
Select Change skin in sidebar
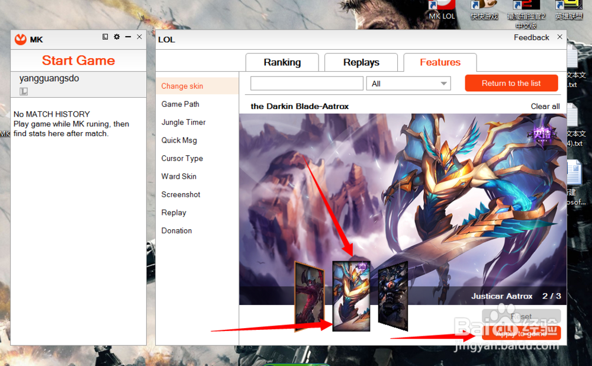pyautogui.click(x=197, y=86)
